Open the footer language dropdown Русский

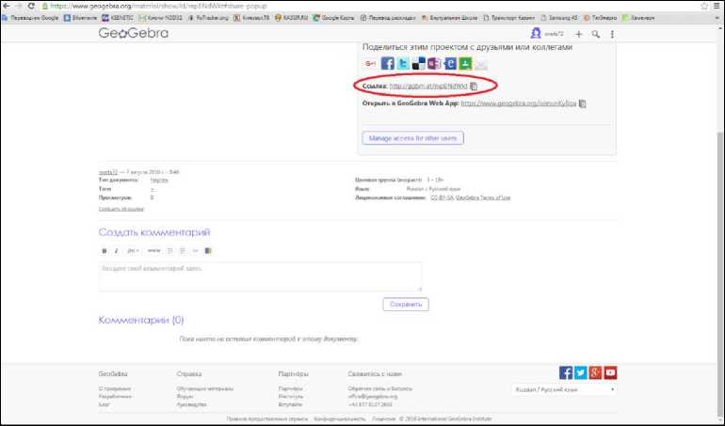click(565, 390)
